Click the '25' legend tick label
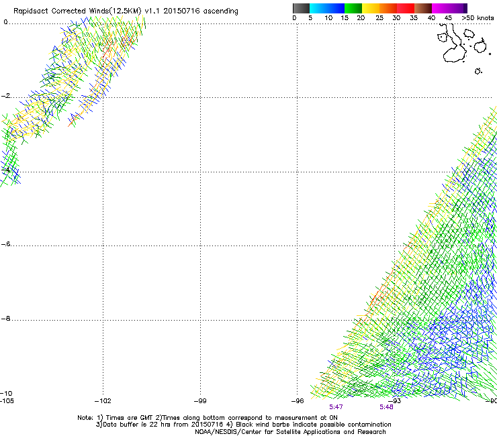The width and height of the screenshot is (497, 436). tap(379, 18)
